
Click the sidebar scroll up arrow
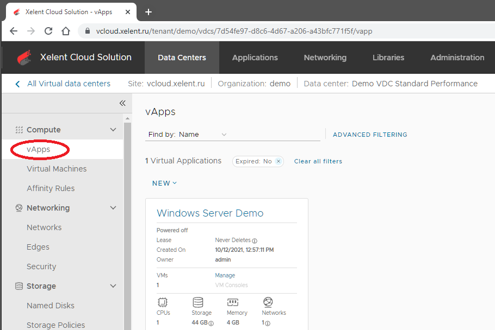tap(127, 119)
